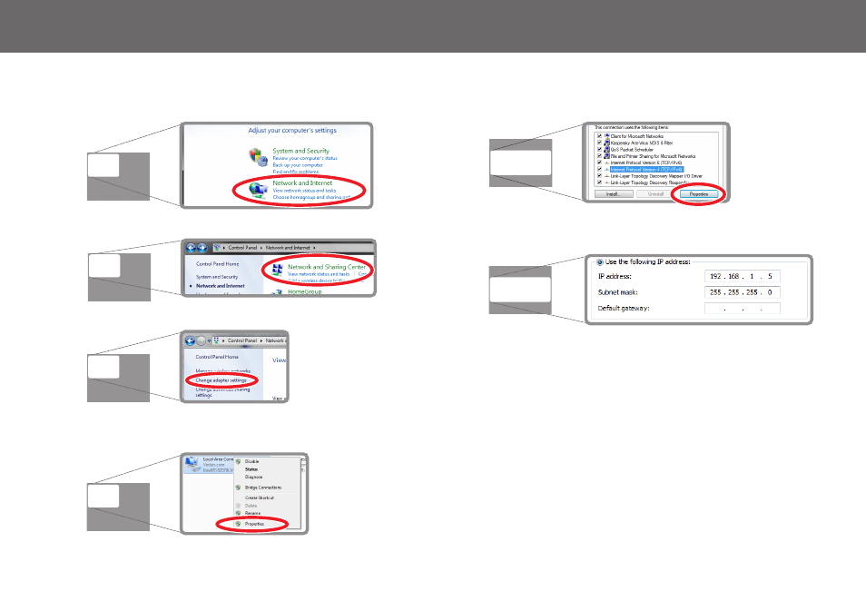
Task: Toggle Internet Protocol Version 6 (TCP/IPv6) checkbox
Action: [x=600, y=163]
